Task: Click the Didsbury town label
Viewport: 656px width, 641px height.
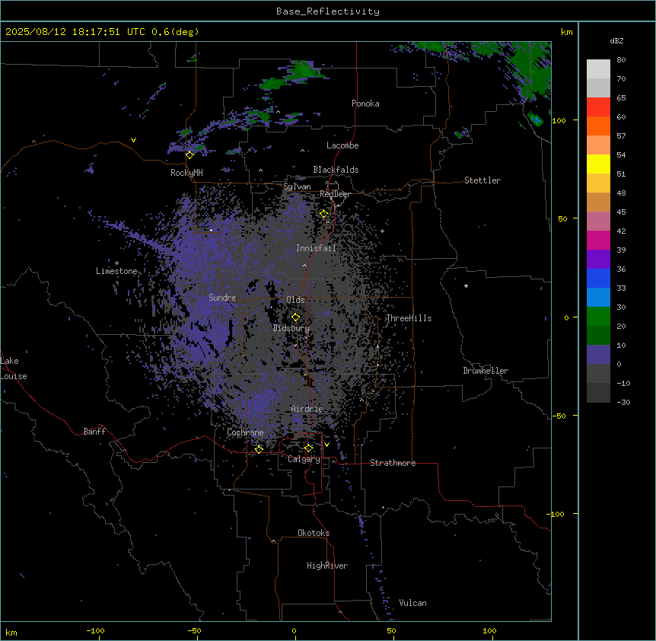Action: [291, 328]
